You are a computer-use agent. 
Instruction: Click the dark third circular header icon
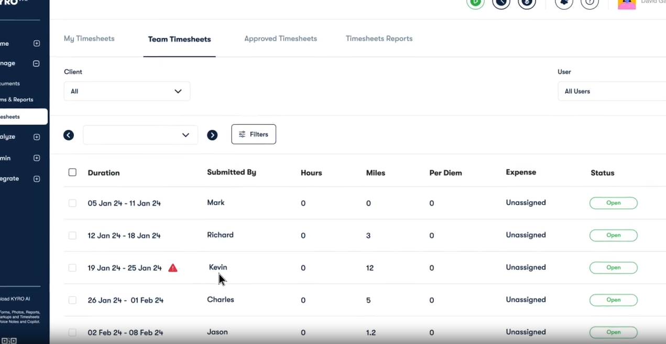(x=527, y=3)
